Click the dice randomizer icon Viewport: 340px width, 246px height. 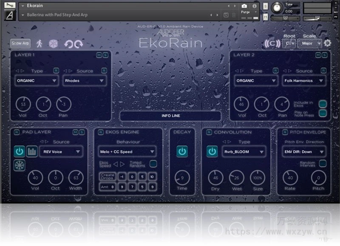[x=53, y=43]
